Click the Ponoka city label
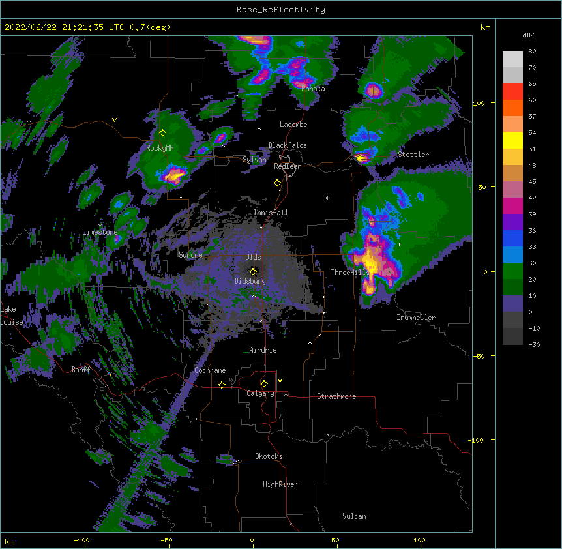562x549 pixels. [x=313, y=89]
